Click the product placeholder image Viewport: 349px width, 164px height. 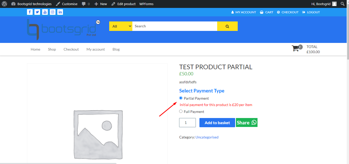coord(97,114)
